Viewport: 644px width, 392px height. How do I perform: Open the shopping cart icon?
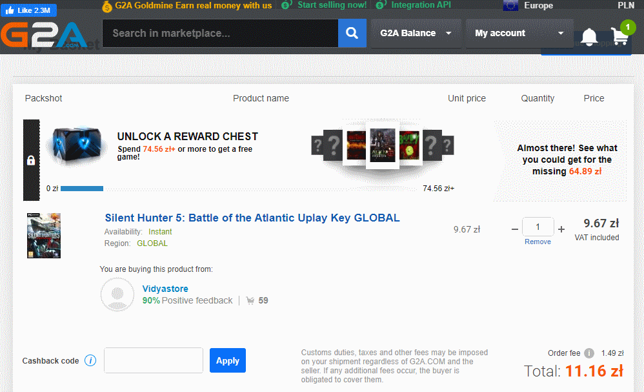coord(619,36)
